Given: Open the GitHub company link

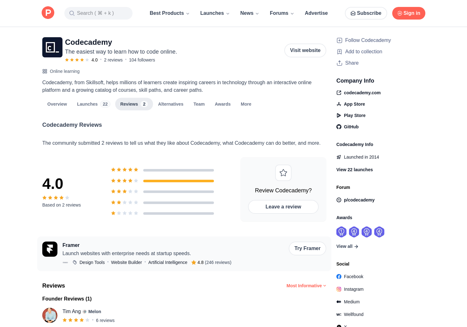Looking at the screenshot, I should pos(347,127).
